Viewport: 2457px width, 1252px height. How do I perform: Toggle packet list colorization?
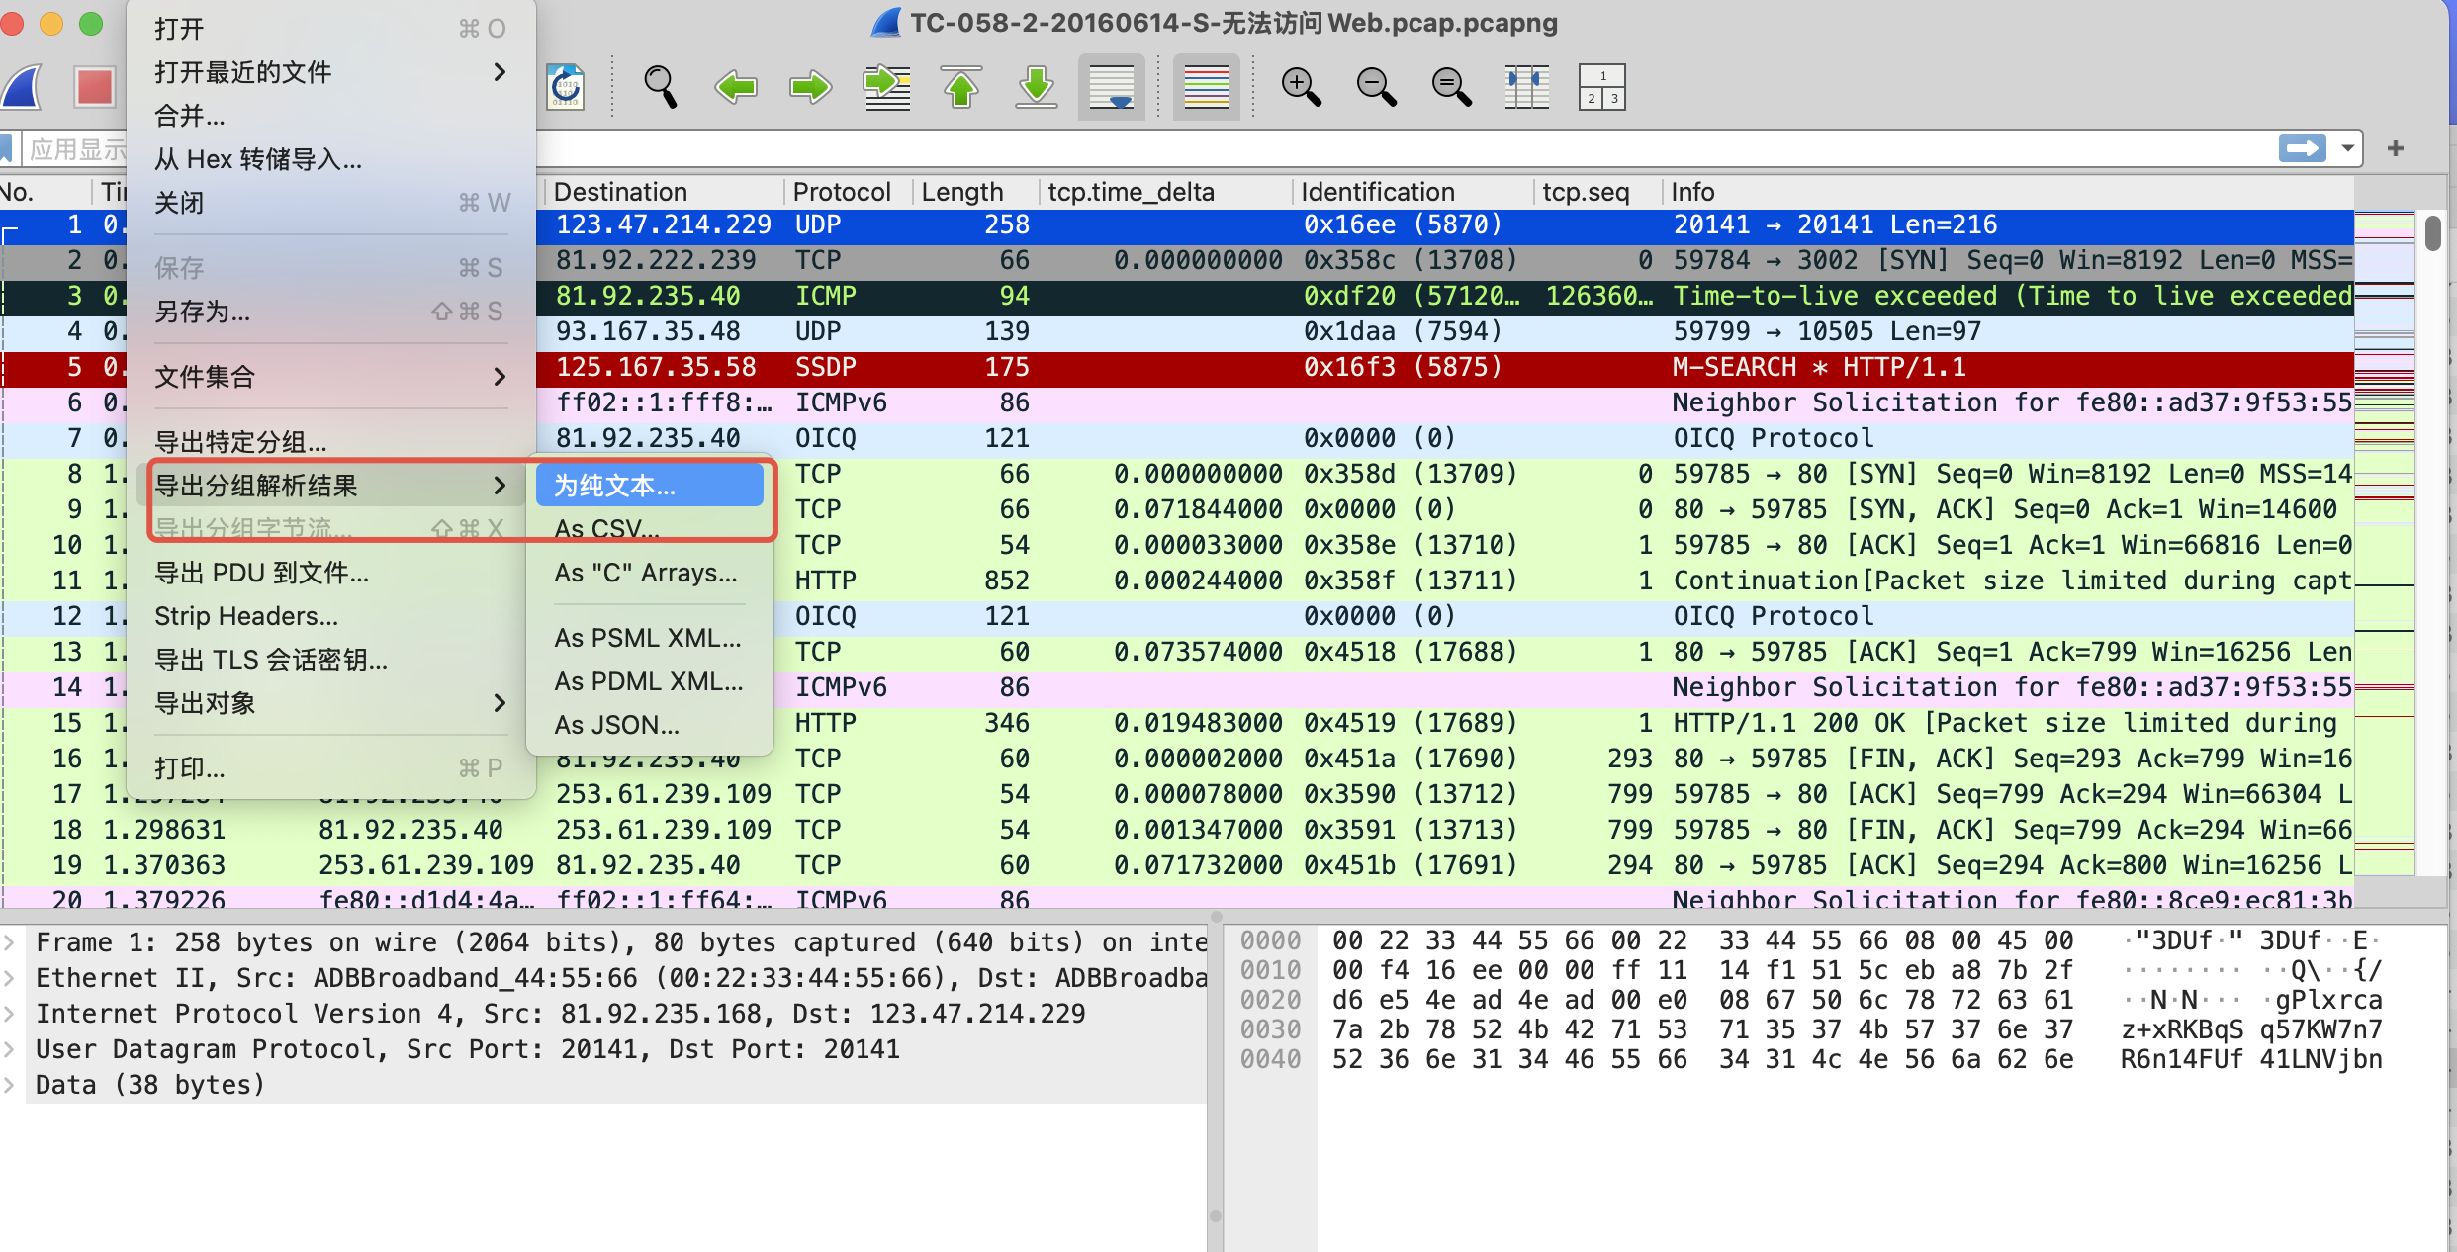[1206, 87]
